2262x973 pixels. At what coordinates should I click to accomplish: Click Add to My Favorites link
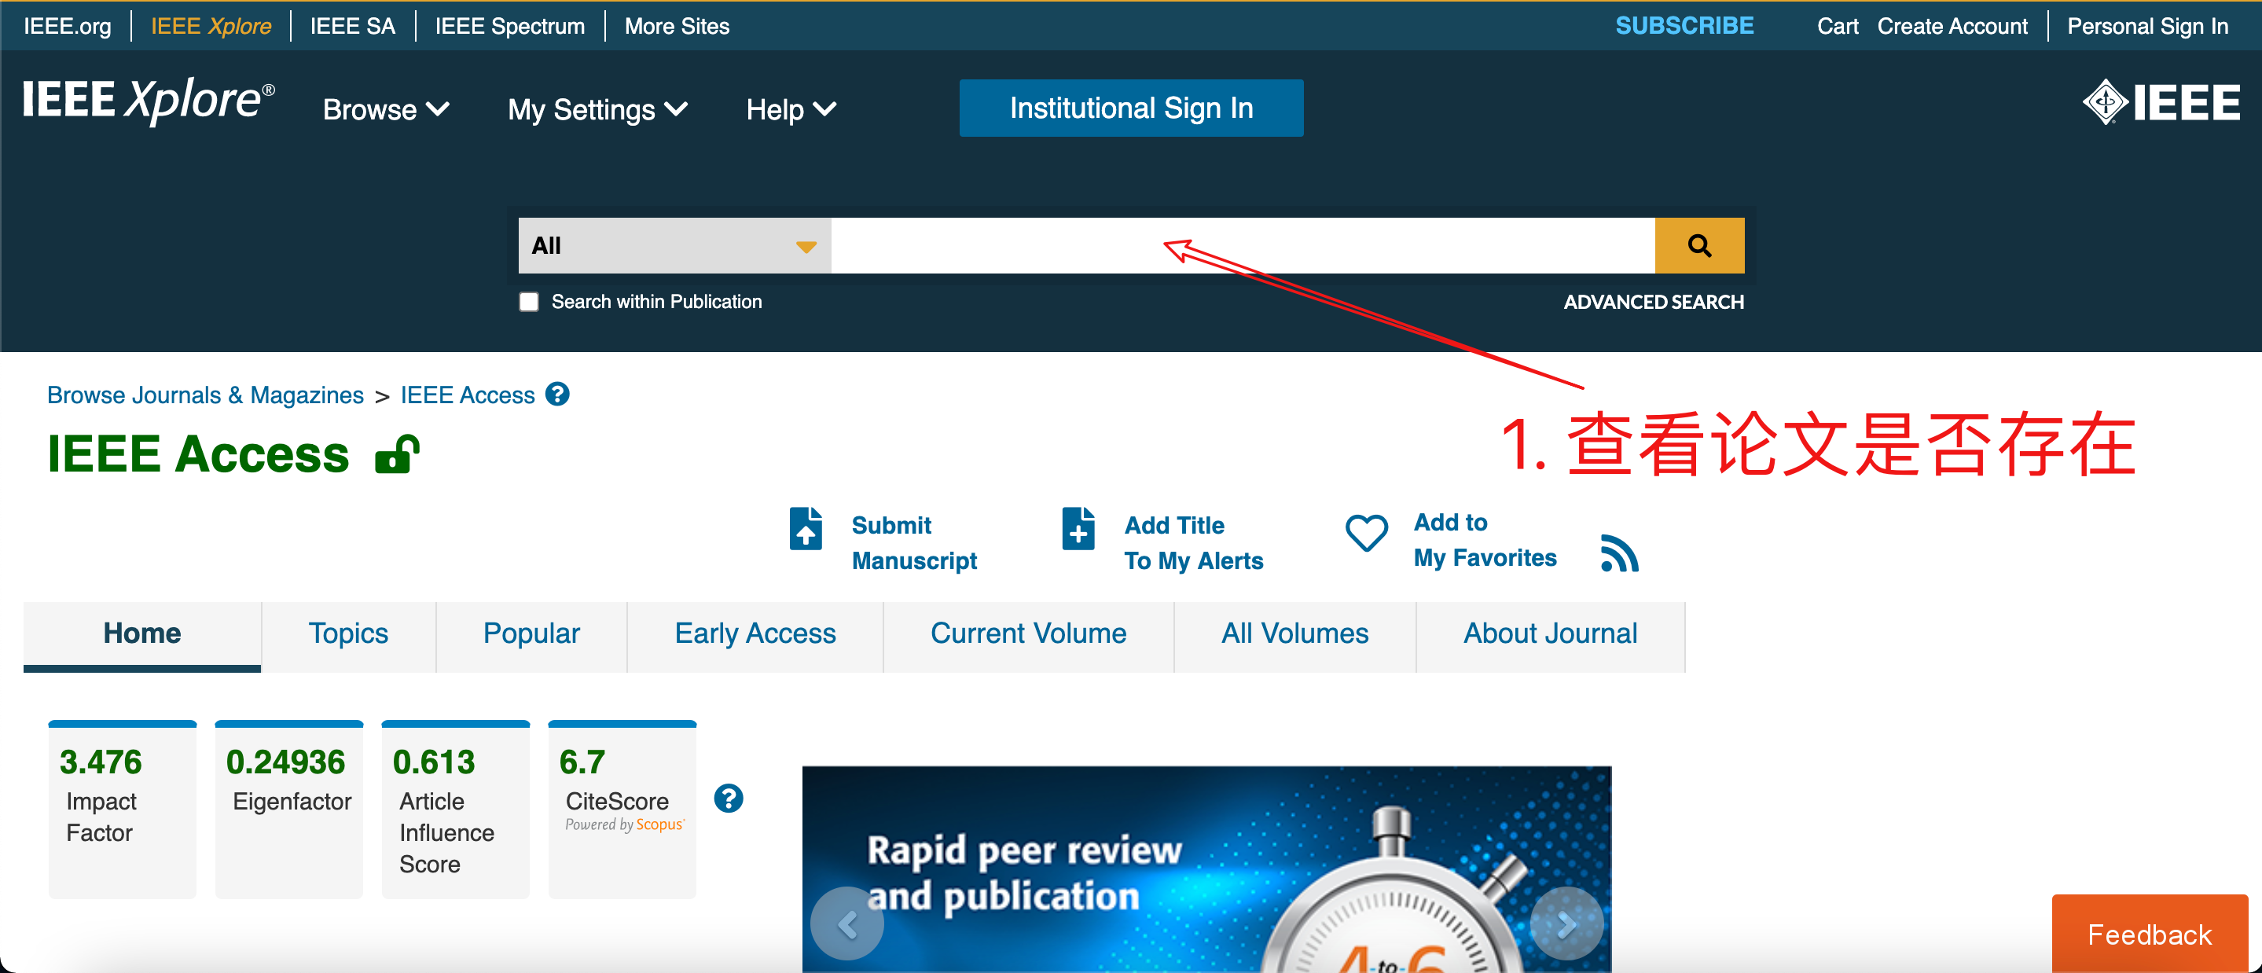(1485, 540)
